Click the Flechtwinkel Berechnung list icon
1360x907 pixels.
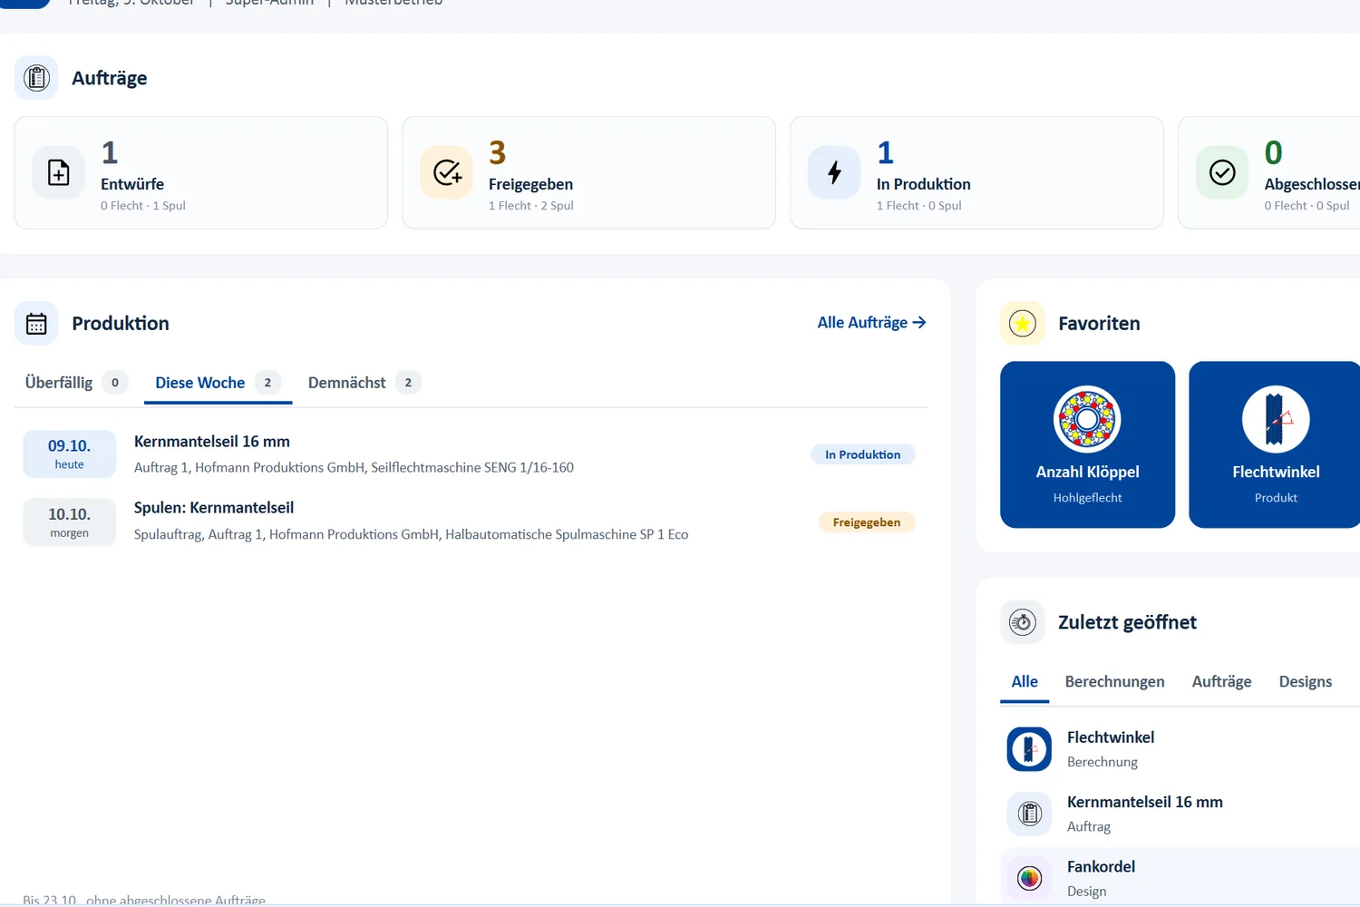pos(1029,749)
